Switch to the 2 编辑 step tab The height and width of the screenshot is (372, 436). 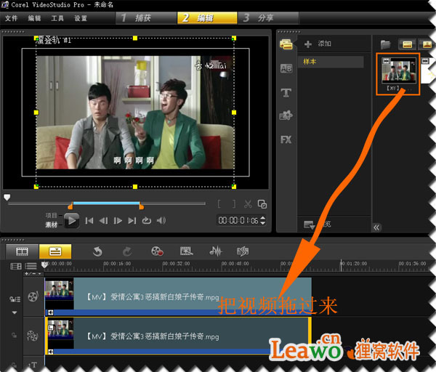(207, 18)
